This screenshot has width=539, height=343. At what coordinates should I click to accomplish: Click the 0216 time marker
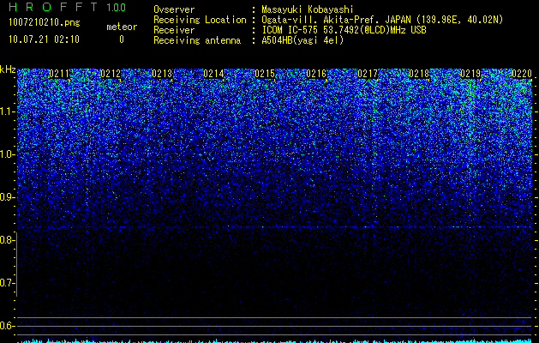click(x=316, y=74)
